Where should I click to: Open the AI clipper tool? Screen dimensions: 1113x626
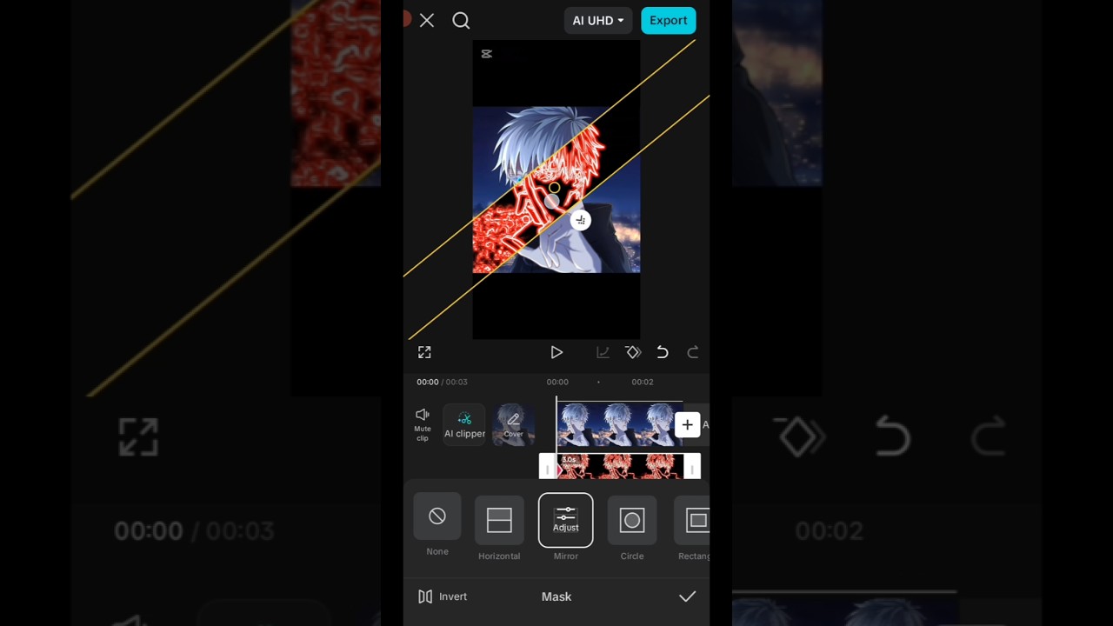coord(464,425)
